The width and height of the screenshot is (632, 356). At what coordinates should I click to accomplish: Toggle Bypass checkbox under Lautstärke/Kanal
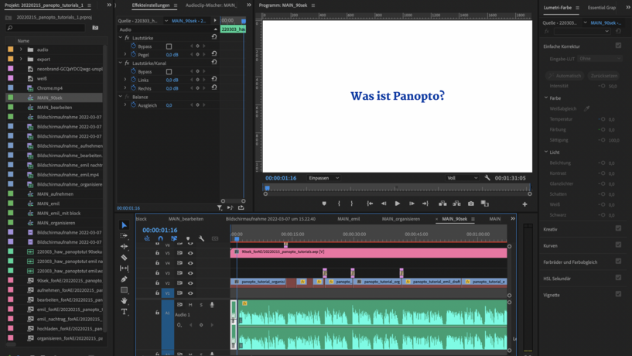point(169,72)
